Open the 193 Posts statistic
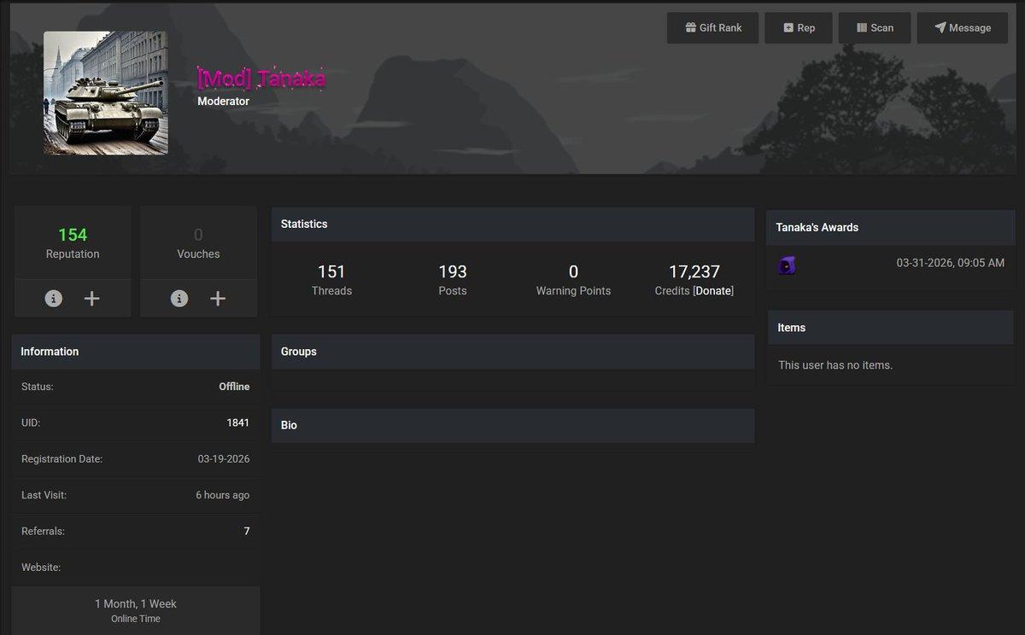The image size is (1025, 635). [x=453, y=279]
